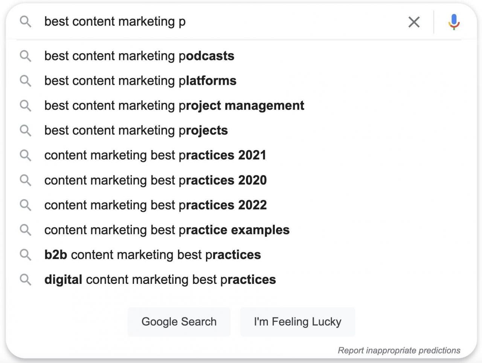Screen dimensions: 482x363
Task: Click the search icon beside the b2b suggestion
Action: coord(25,255)
